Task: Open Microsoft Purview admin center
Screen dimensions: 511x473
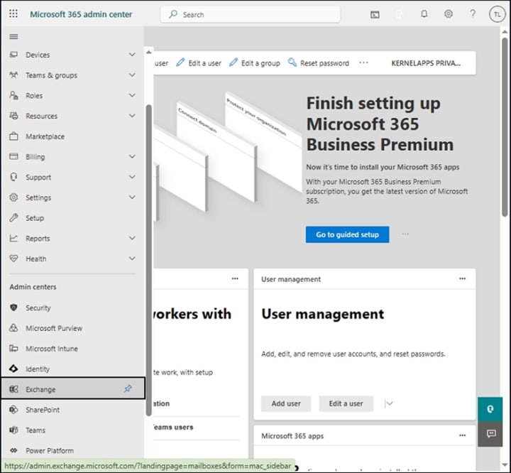Action: click(x=72, y=328)
